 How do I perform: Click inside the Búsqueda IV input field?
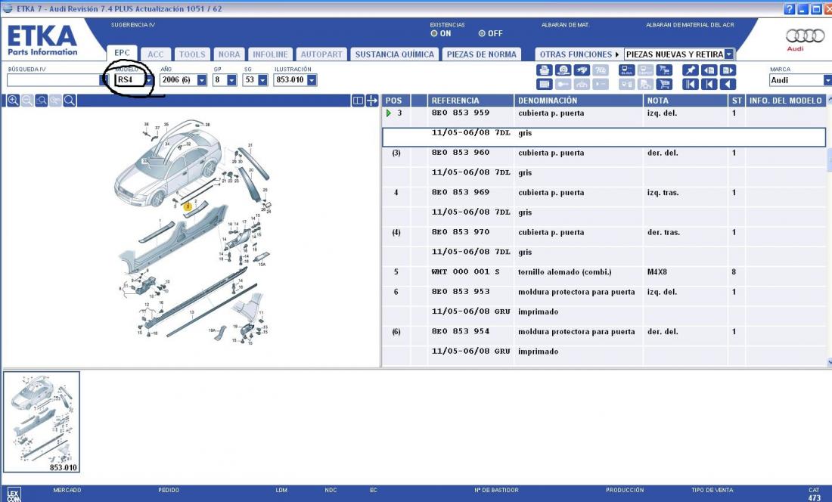tap(53, 80)
